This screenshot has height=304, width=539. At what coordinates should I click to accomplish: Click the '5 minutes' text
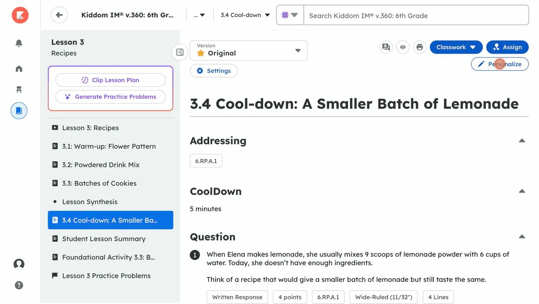[206, 209]
